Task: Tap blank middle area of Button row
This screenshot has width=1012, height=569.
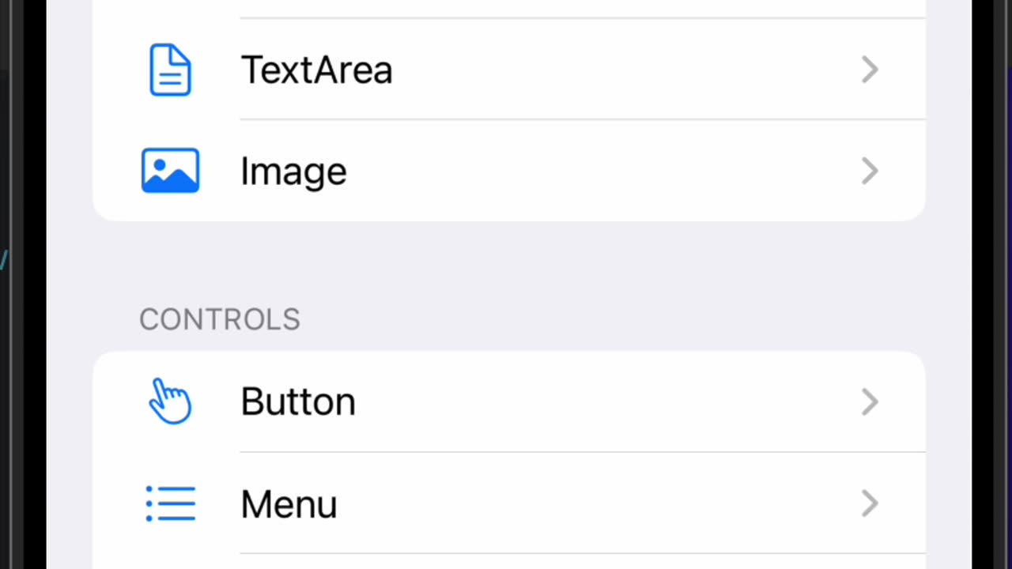Action: coord(601,402)
